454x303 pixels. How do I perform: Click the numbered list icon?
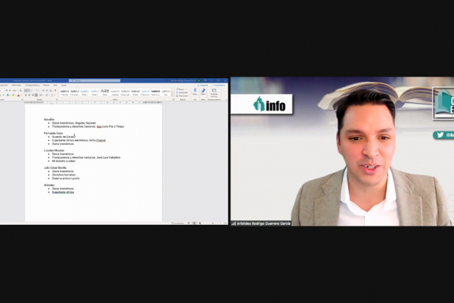tap(32, 90)
